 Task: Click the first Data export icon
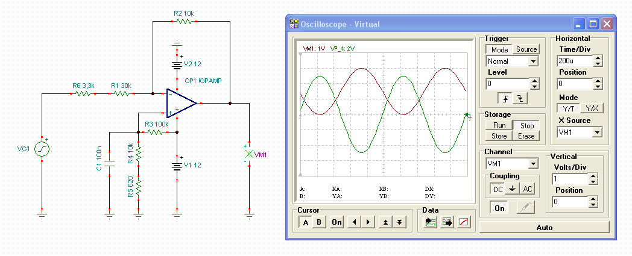(430, 222)
